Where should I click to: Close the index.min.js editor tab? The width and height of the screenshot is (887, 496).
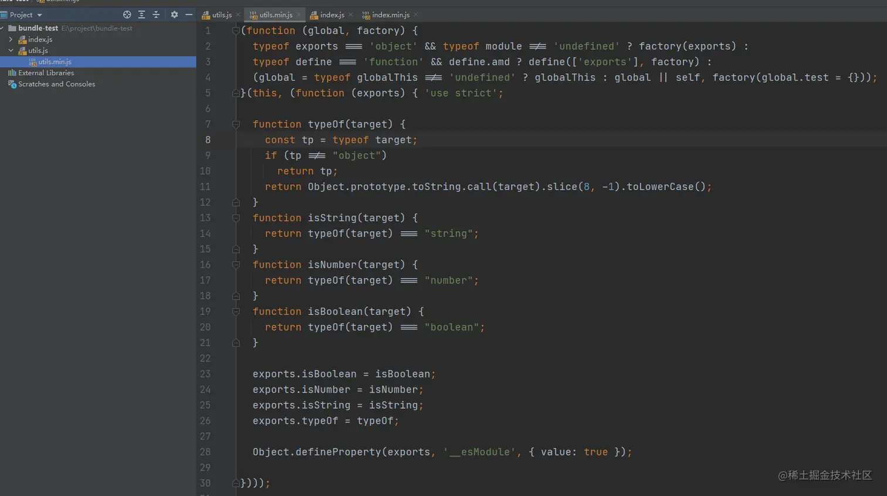pos(416,15)
